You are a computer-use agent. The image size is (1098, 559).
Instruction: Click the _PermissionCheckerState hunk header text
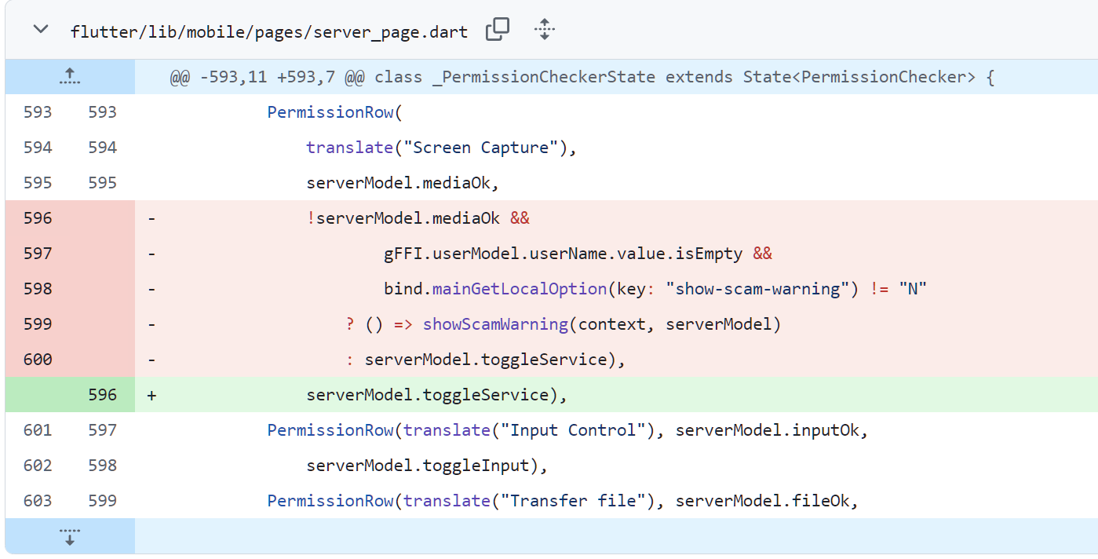pyautogui.click(x=582, y=78)
